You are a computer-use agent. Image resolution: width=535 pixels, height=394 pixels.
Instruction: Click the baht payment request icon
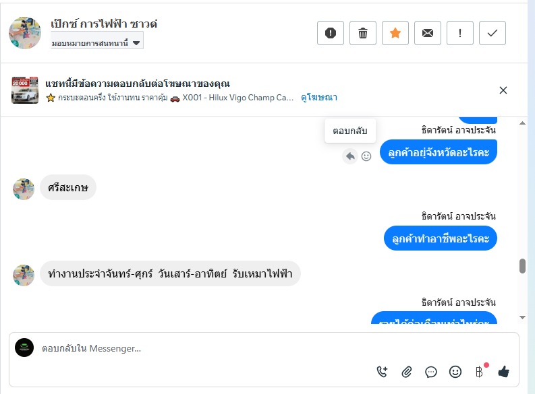pos(479,371)
